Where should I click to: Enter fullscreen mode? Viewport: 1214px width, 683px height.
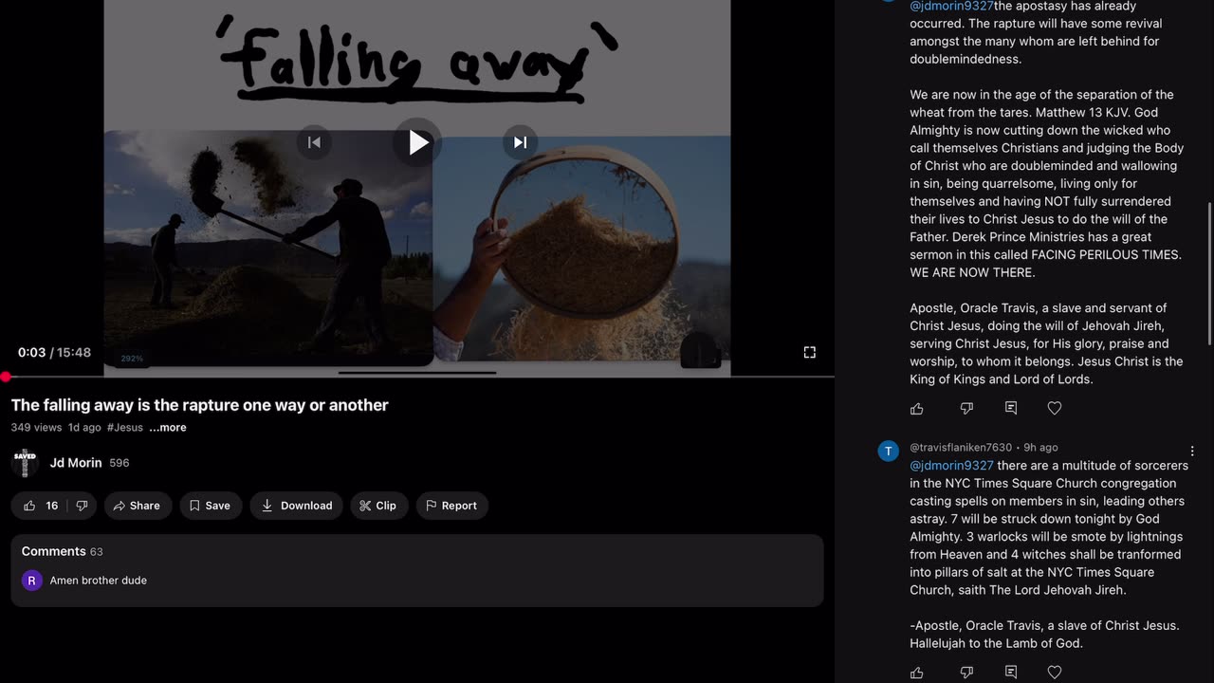(809, 352)
